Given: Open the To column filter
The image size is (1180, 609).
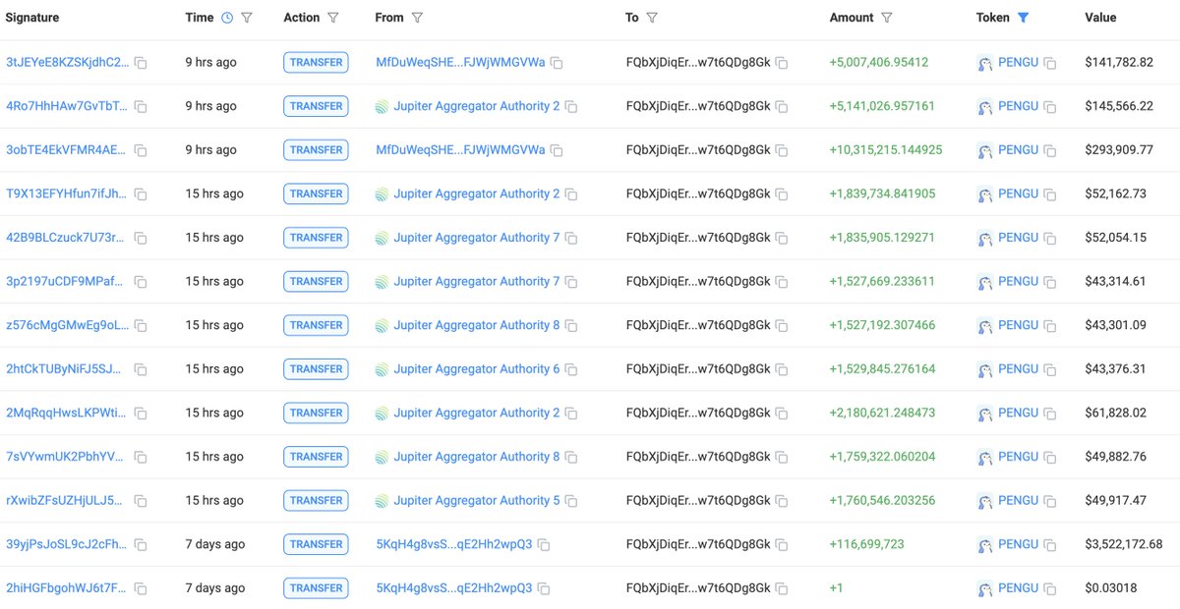Looking at the screenshot, I should 652,18.
